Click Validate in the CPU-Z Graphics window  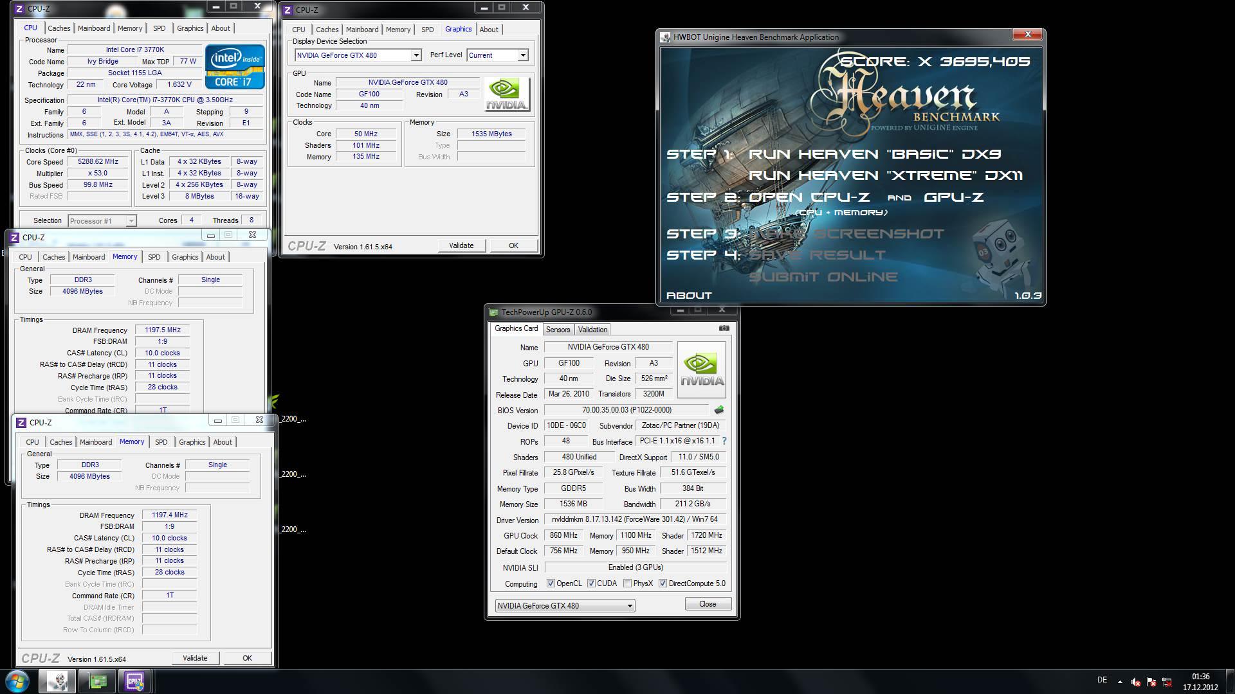pos(461,245)
